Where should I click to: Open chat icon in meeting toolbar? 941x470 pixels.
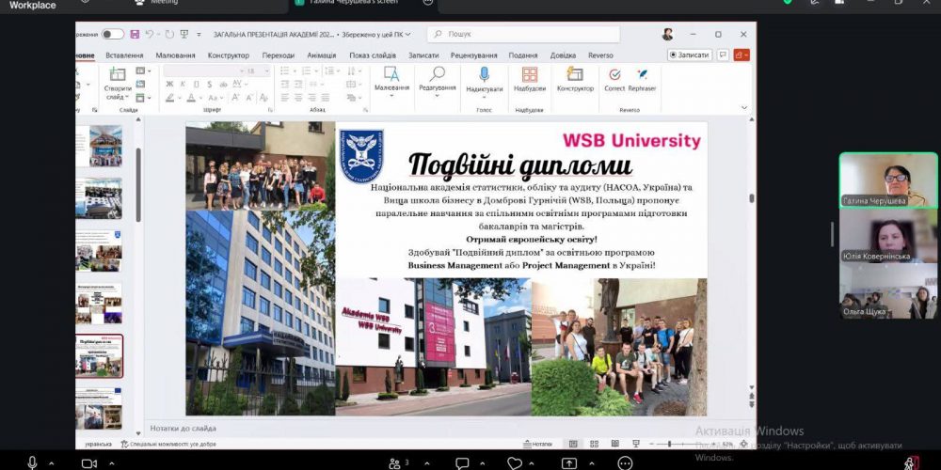(x=462, y=462)
